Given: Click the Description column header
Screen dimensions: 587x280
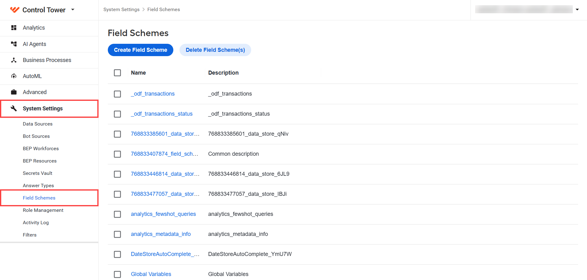Looking at the screenshot, I should click(223, 73).
